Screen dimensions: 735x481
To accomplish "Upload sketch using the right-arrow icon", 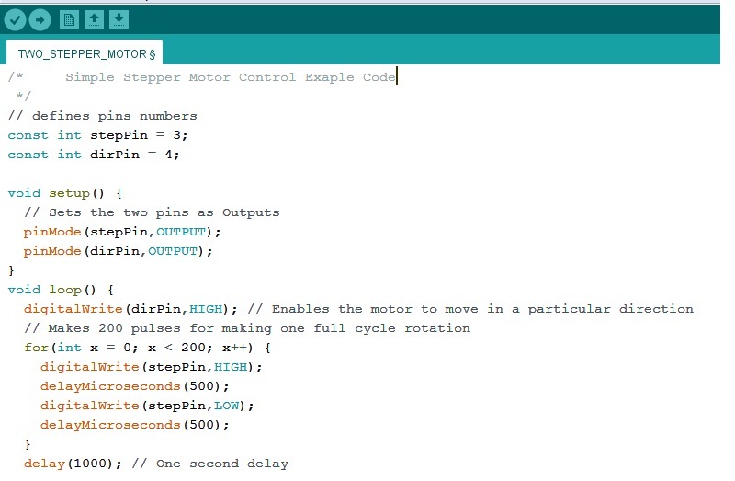I will 40,19.
